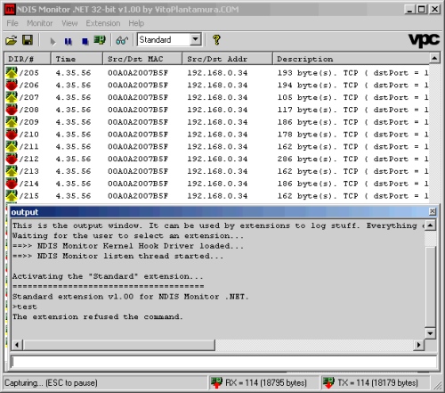Click packet list scroll up arrow

[434, 58]
